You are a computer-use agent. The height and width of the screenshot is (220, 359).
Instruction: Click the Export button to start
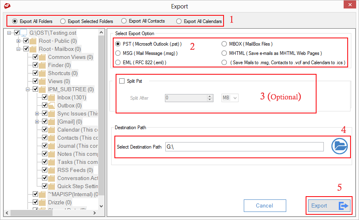[329, 206]
